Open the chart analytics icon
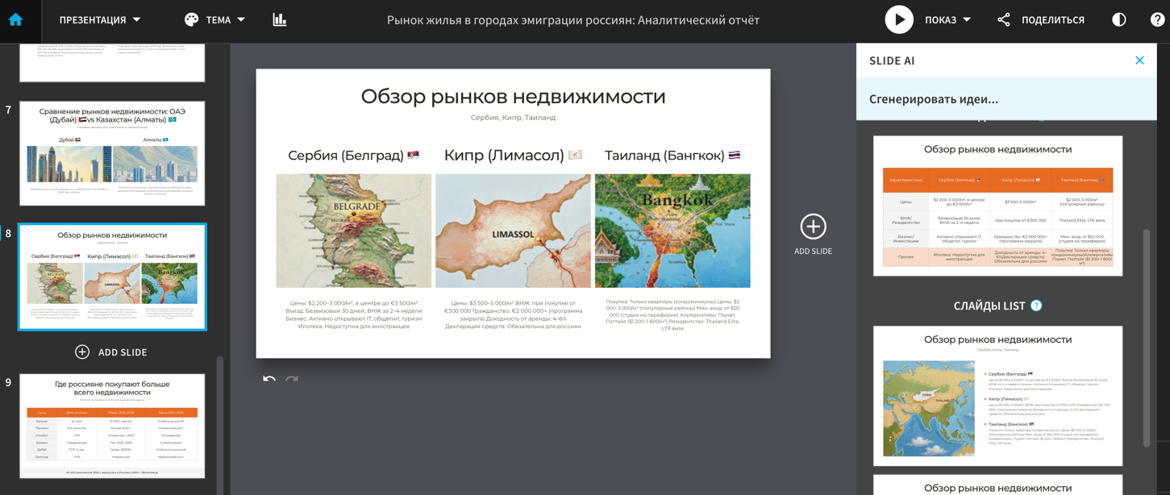The width and height of the screenshot is (1170, 495). [280, 20]
